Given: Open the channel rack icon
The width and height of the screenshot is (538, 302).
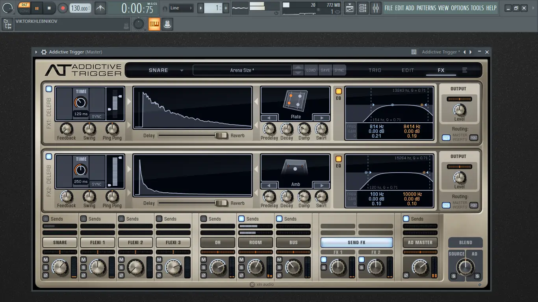Looking at the screenshot, I should click(363, 8).
